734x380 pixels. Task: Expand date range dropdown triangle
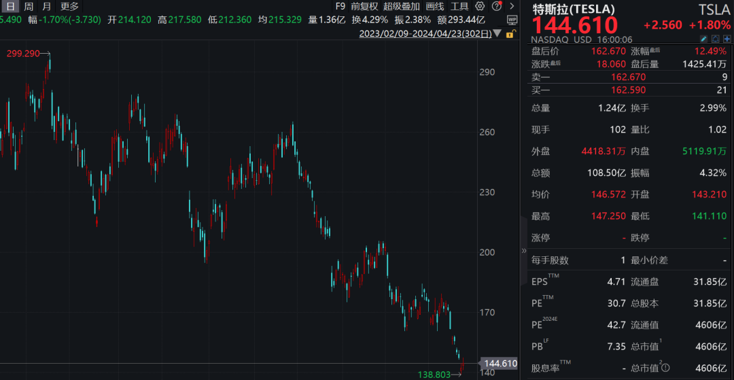(x=497, y=34)
